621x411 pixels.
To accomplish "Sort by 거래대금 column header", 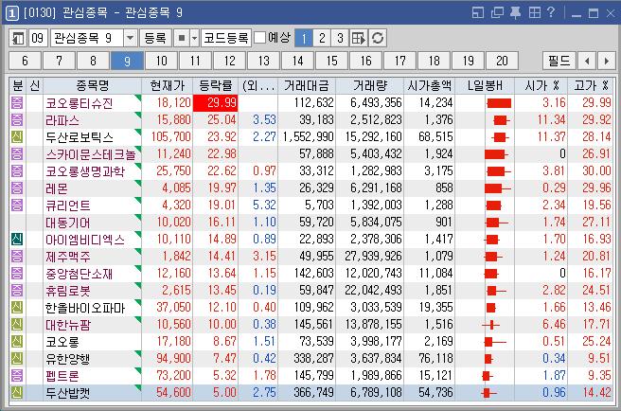I will pos(306,85).
